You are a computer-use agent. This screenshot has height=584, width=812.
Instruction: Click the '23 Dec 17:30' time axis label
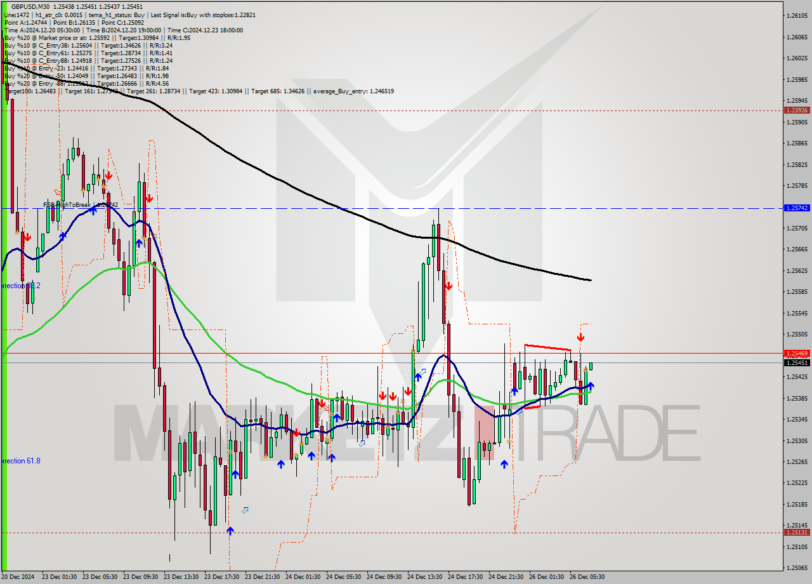pos(221,577)
